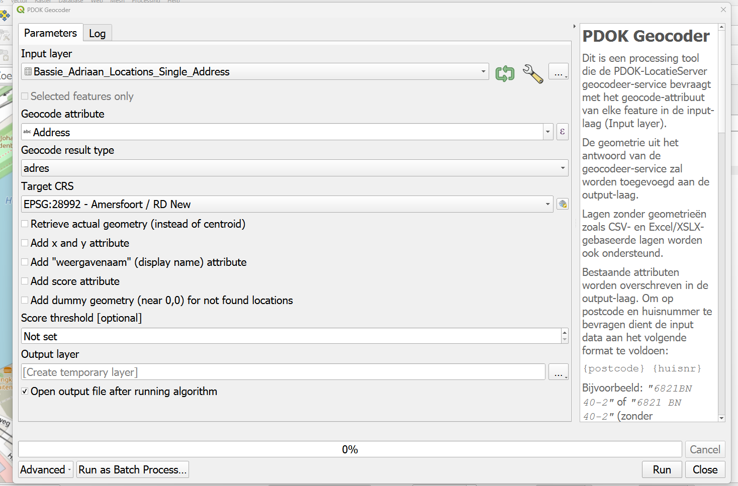This screenshot has height=486, width=738.
Task: Open the Select CRS globe button
Action: coord(563,204)
